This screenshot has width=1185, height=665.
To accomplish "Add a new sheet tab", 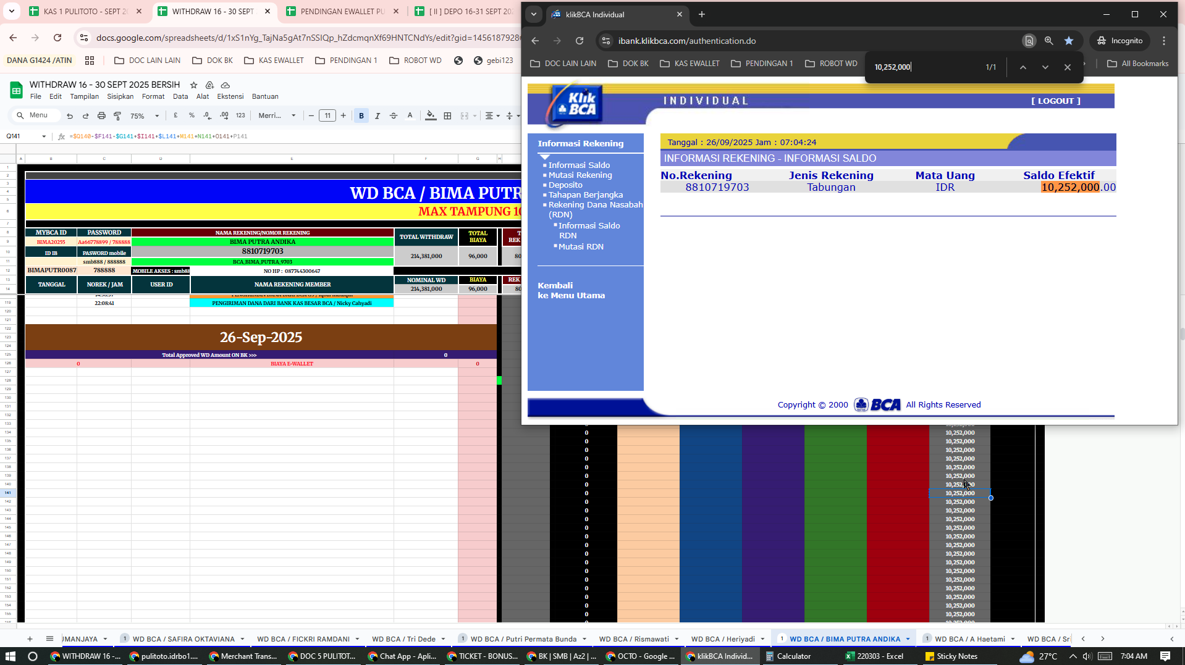I will [x=30, y=638].
